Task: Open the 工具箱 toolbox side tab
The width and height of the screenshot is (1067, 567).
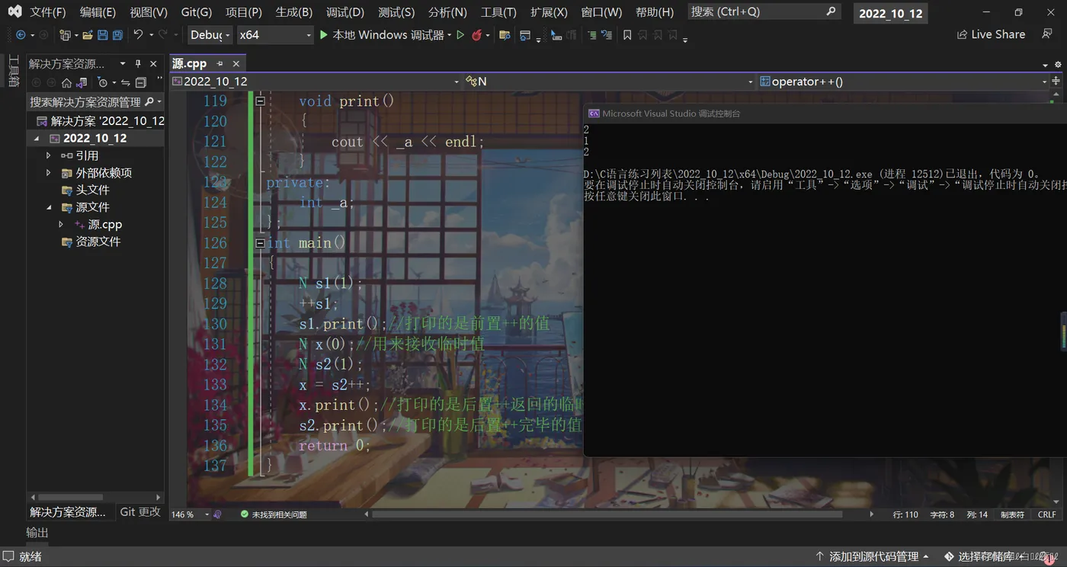Action: click(x=13, y=71)
